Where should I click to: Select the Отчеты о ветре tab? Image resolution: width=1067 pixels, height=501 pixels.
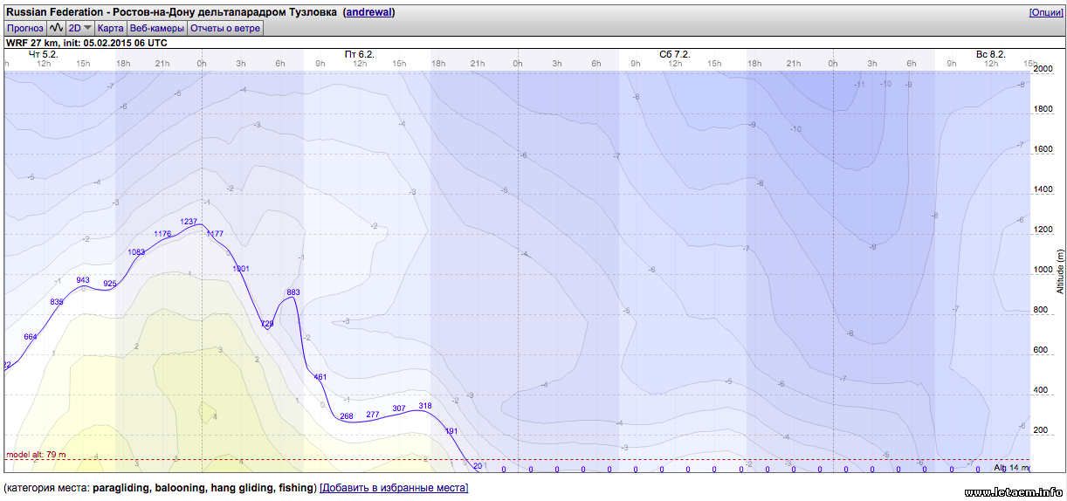tap(225, 28)
